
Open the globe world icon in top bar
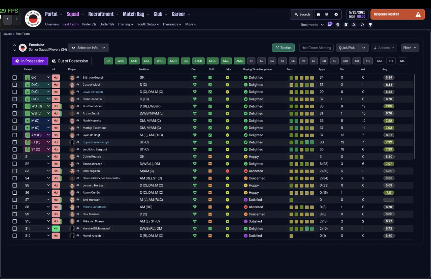pyautogui.click(x=327, y=15)
